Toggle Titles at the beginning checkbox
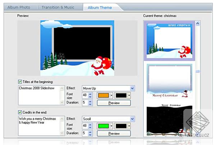 coord(20,82)
